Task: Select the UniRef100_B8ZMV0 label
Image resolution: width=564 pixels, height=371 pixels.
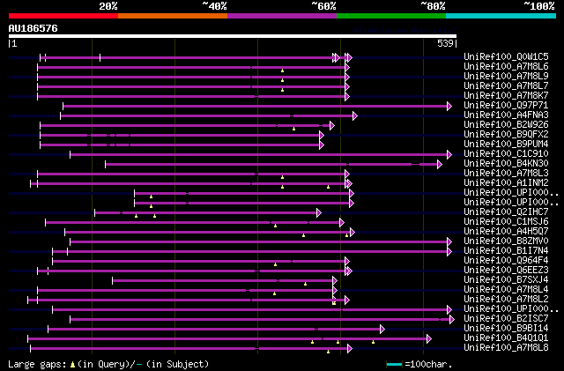Action: click(x=506, y=241)
